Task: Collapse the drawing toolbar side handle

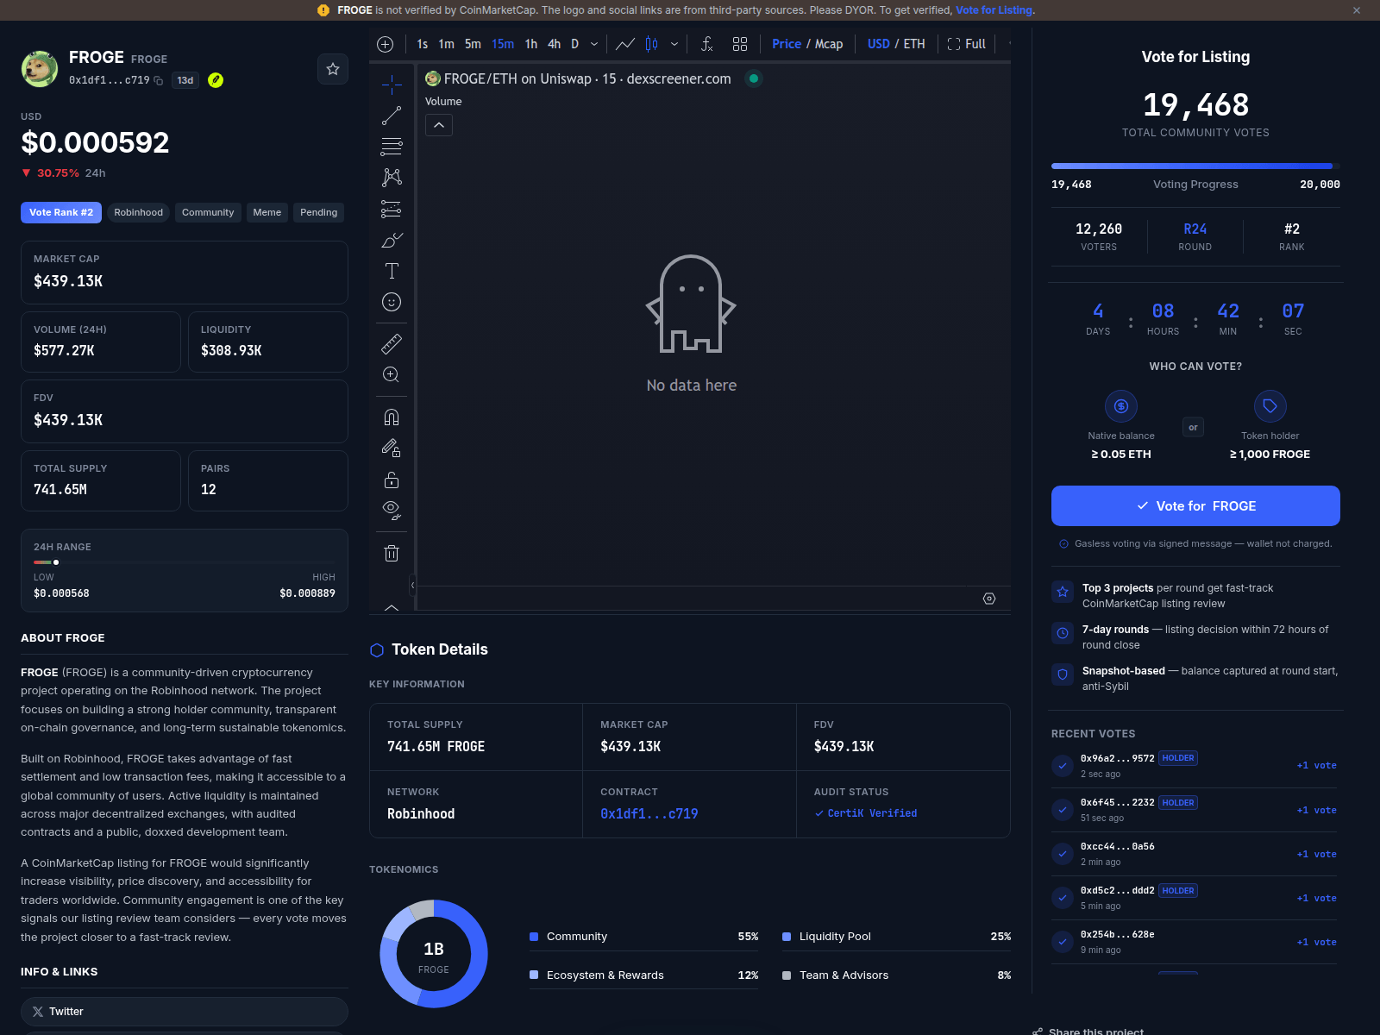Action: (412, 585)
